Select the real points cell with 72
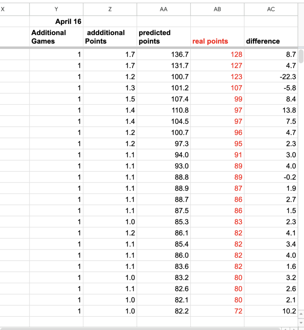The height and width of the screenshot is (330, 304). click(x=217, y=311)
